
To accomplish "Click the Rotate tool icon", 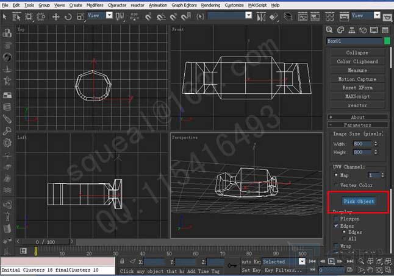I will 69,16.
